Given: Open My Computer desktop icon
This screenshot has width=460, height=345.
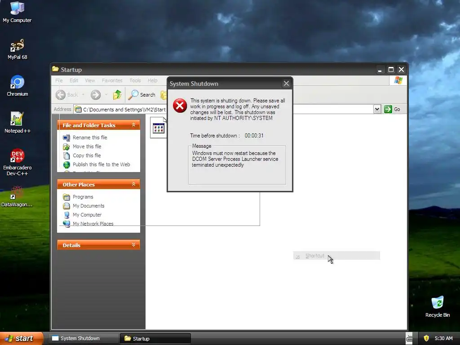Looking at the screenshot, I should pos(17,12).
